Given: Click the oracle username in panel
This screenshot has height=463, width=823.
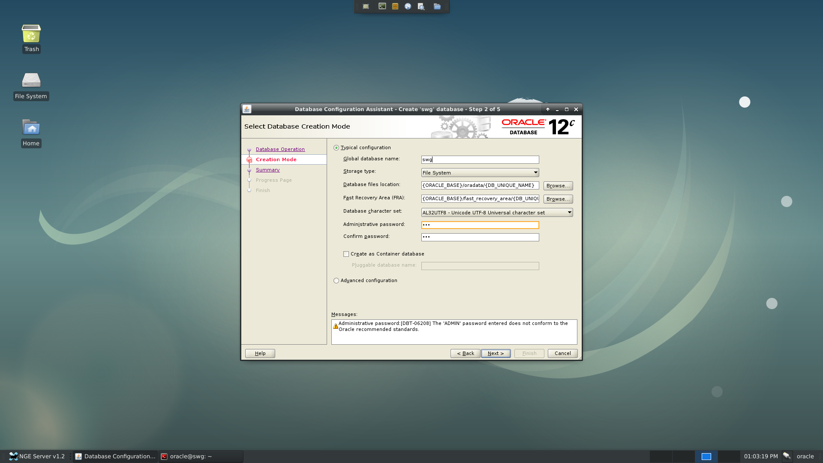Looking at the screenshot, I should (805, 456).
